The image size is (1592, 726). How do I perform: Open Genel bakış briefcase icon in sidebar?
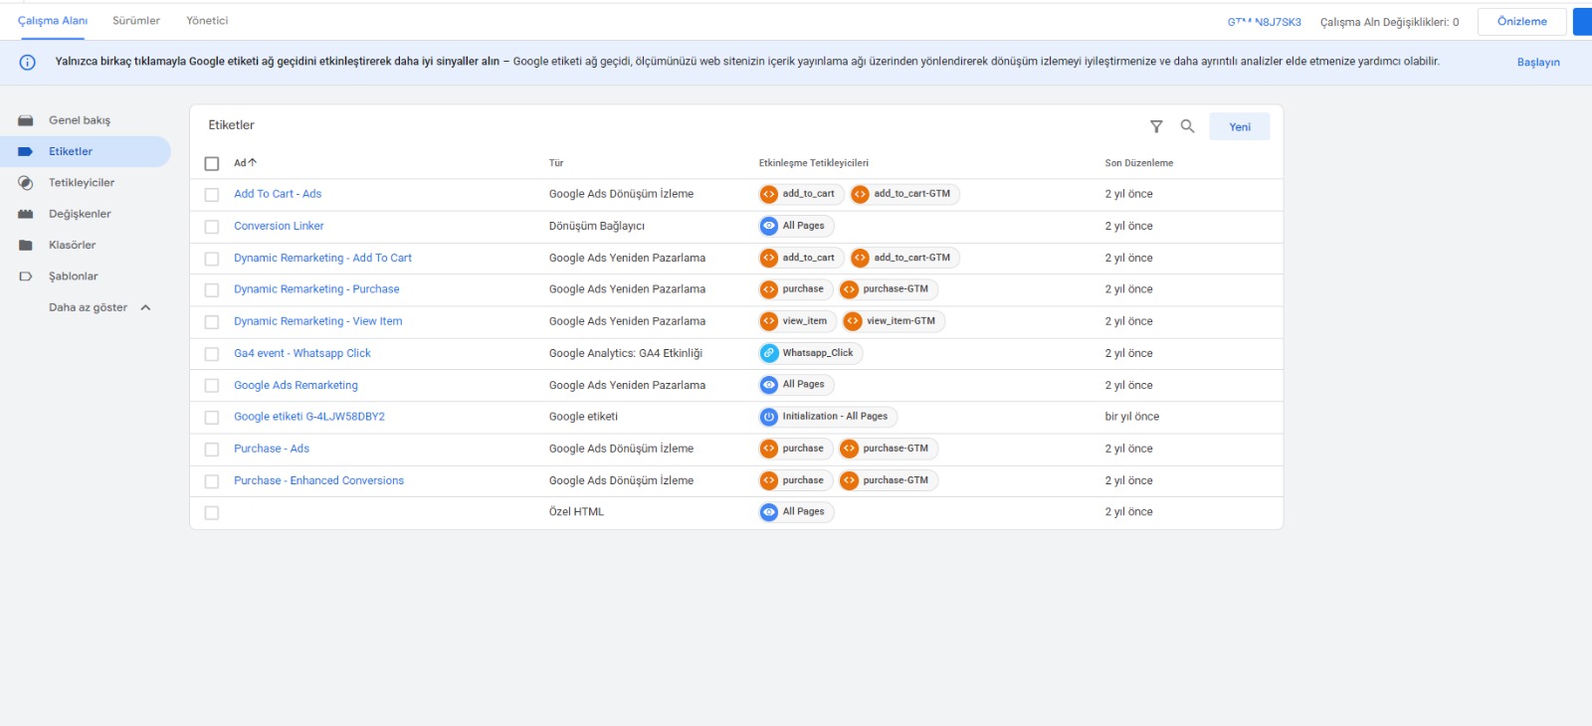click(26, 120)
